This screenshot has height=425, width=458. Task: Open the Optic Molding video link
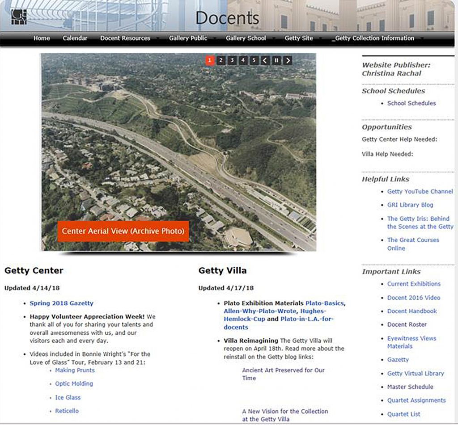coord(74,384)
